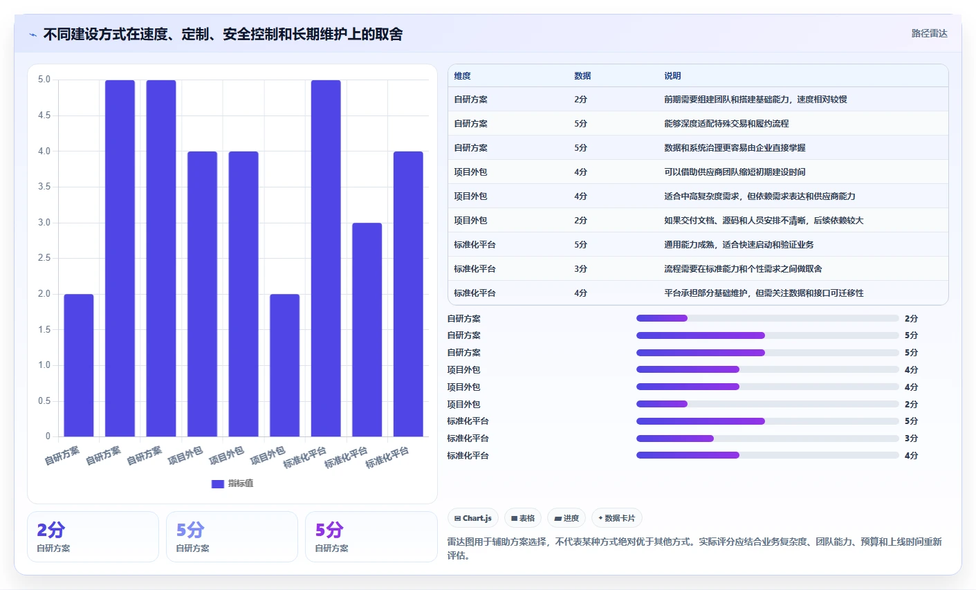This screenshot has height=590, width=976.
Task: Open the 2分 自研方案 data card
Action: click(93, 537)
